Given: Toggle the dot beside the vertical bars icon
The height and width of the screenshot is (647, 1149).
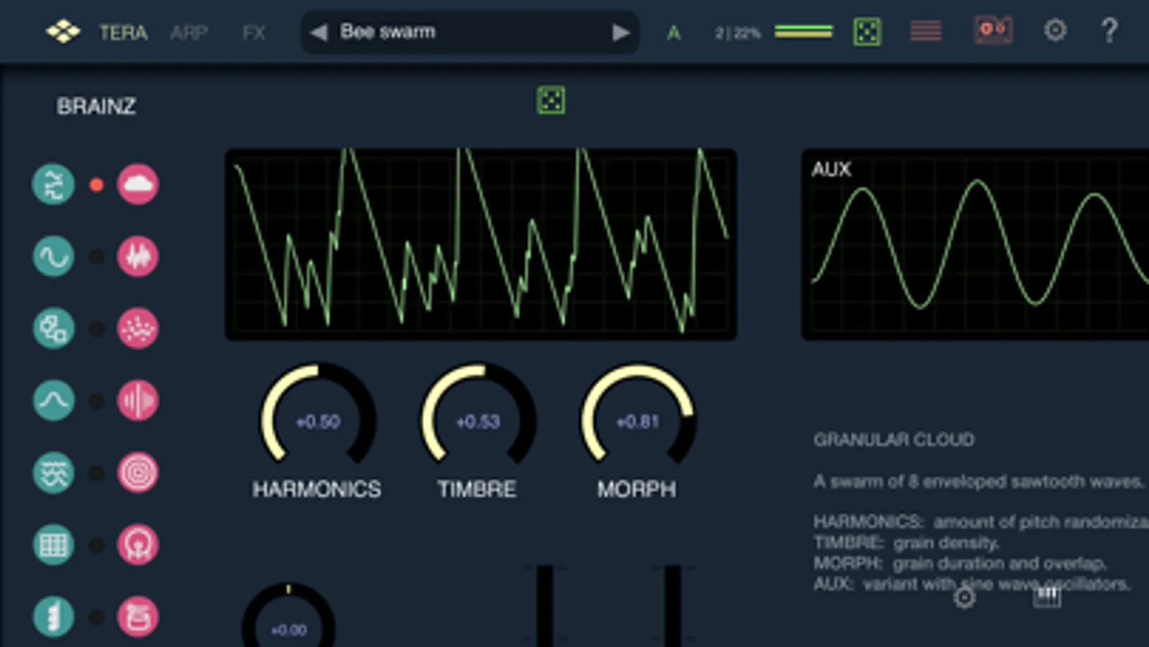Looking at the screenshot, I should point(96,400).
